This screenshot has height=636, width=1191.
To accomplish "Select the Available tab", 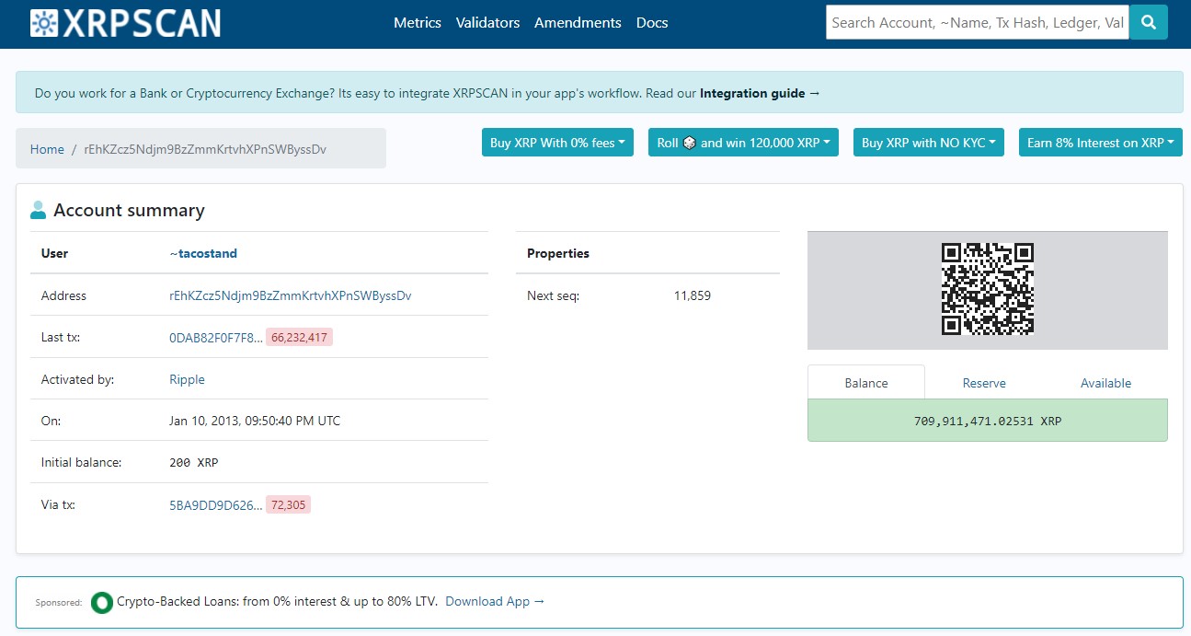I will (x=1105, y=383).
